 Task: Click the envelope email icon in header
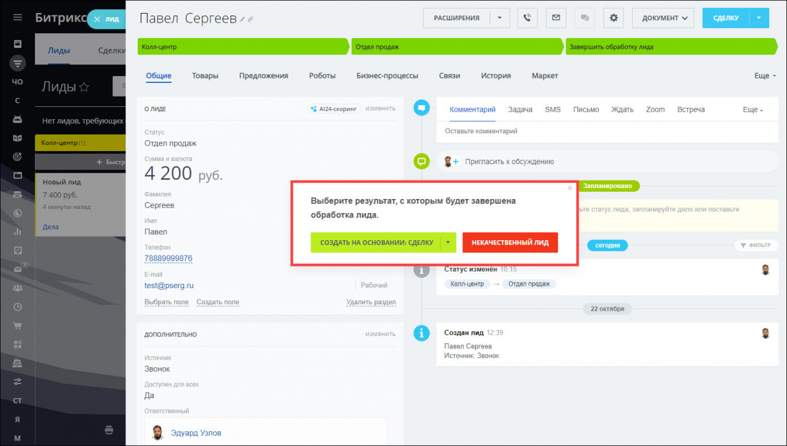[556, 18]
